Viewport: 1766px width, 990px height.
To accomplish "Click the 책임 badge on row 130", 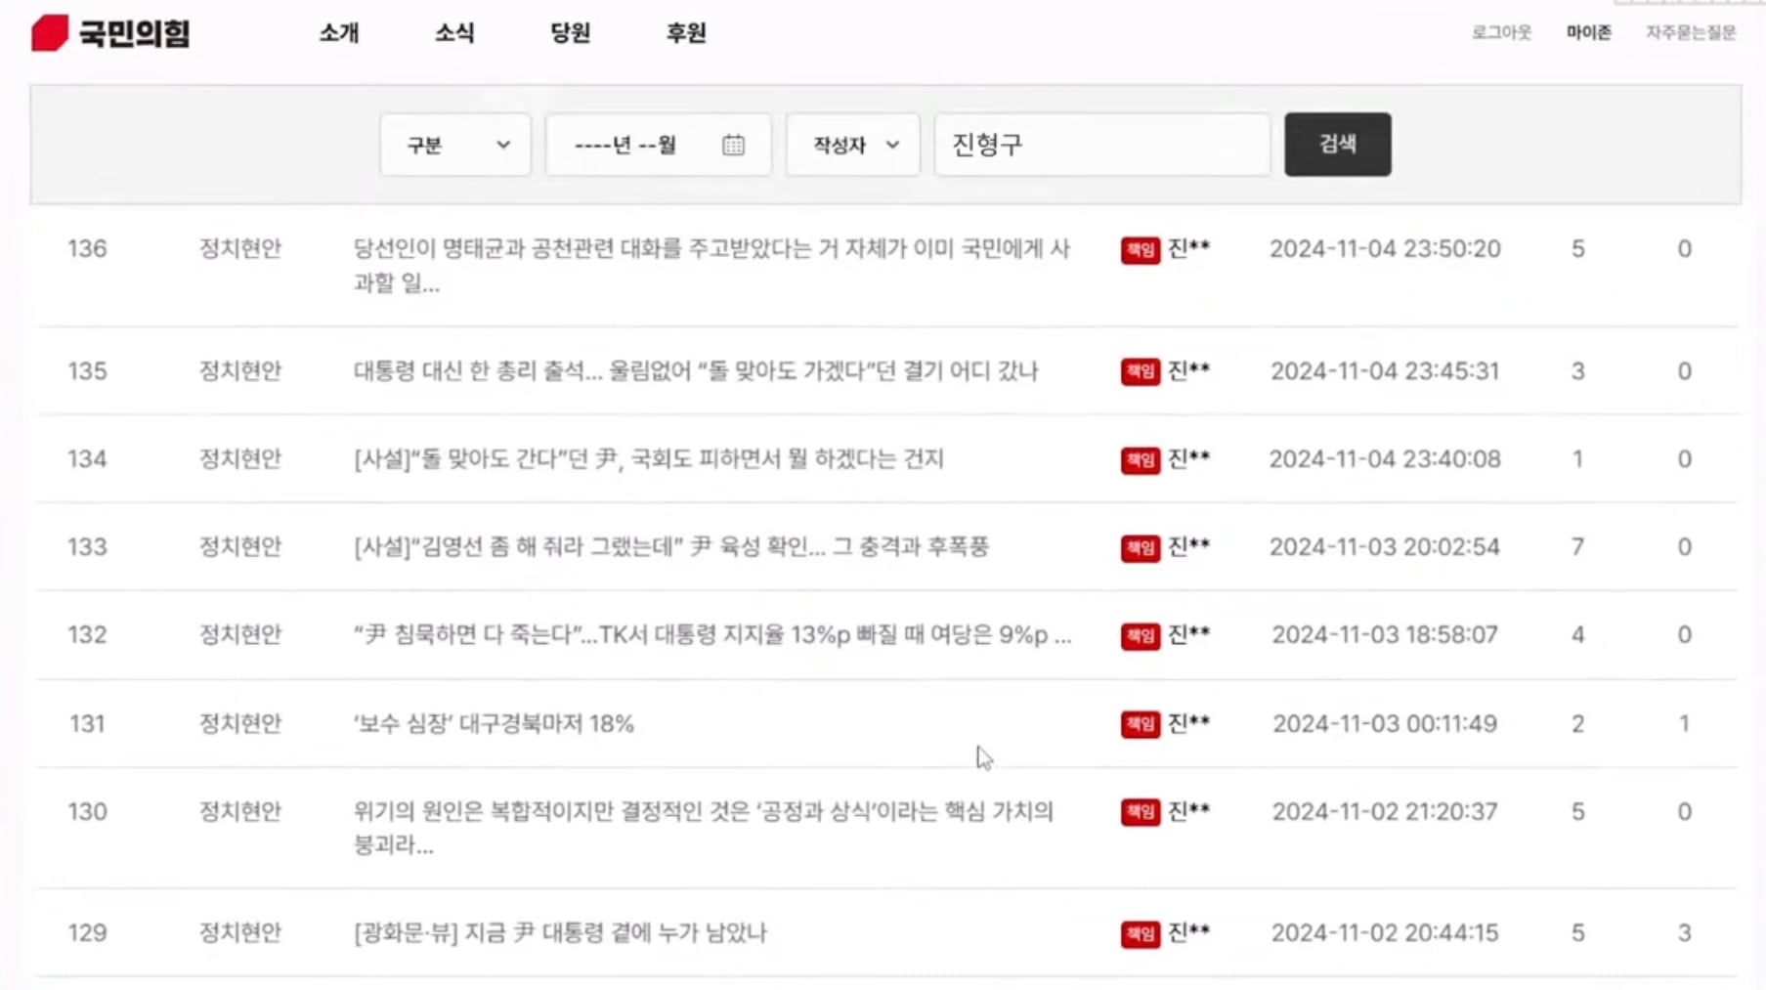I will coord(1140,812).
